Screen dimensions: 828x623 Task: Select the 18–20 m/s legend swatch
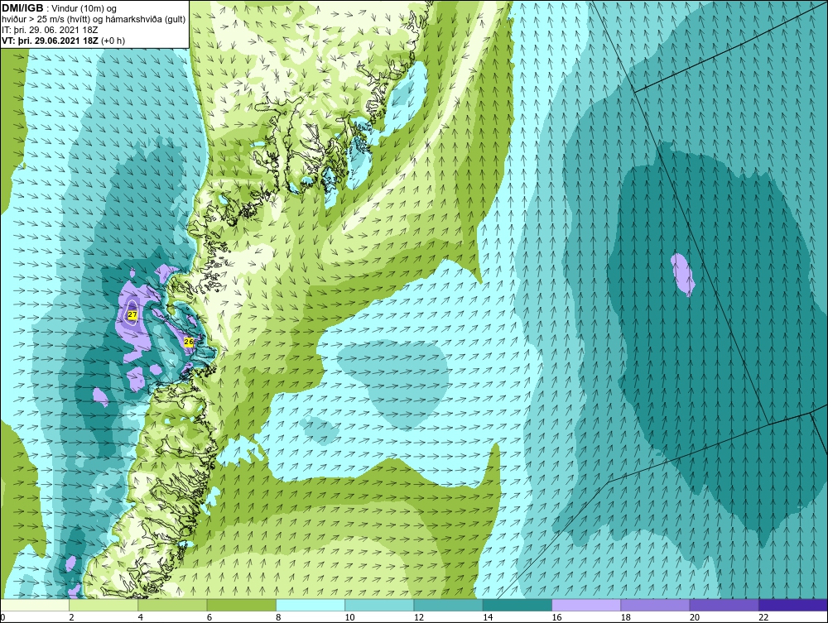pyautogui.click(x=655, y=605)
